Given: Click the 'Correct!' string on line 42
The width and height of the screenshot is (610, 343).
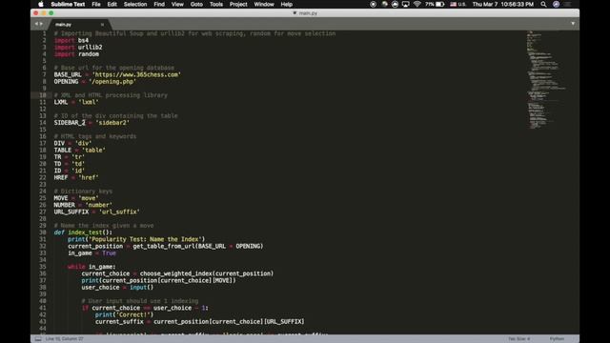Looking at the screenshot, I should tap(132, 314).
